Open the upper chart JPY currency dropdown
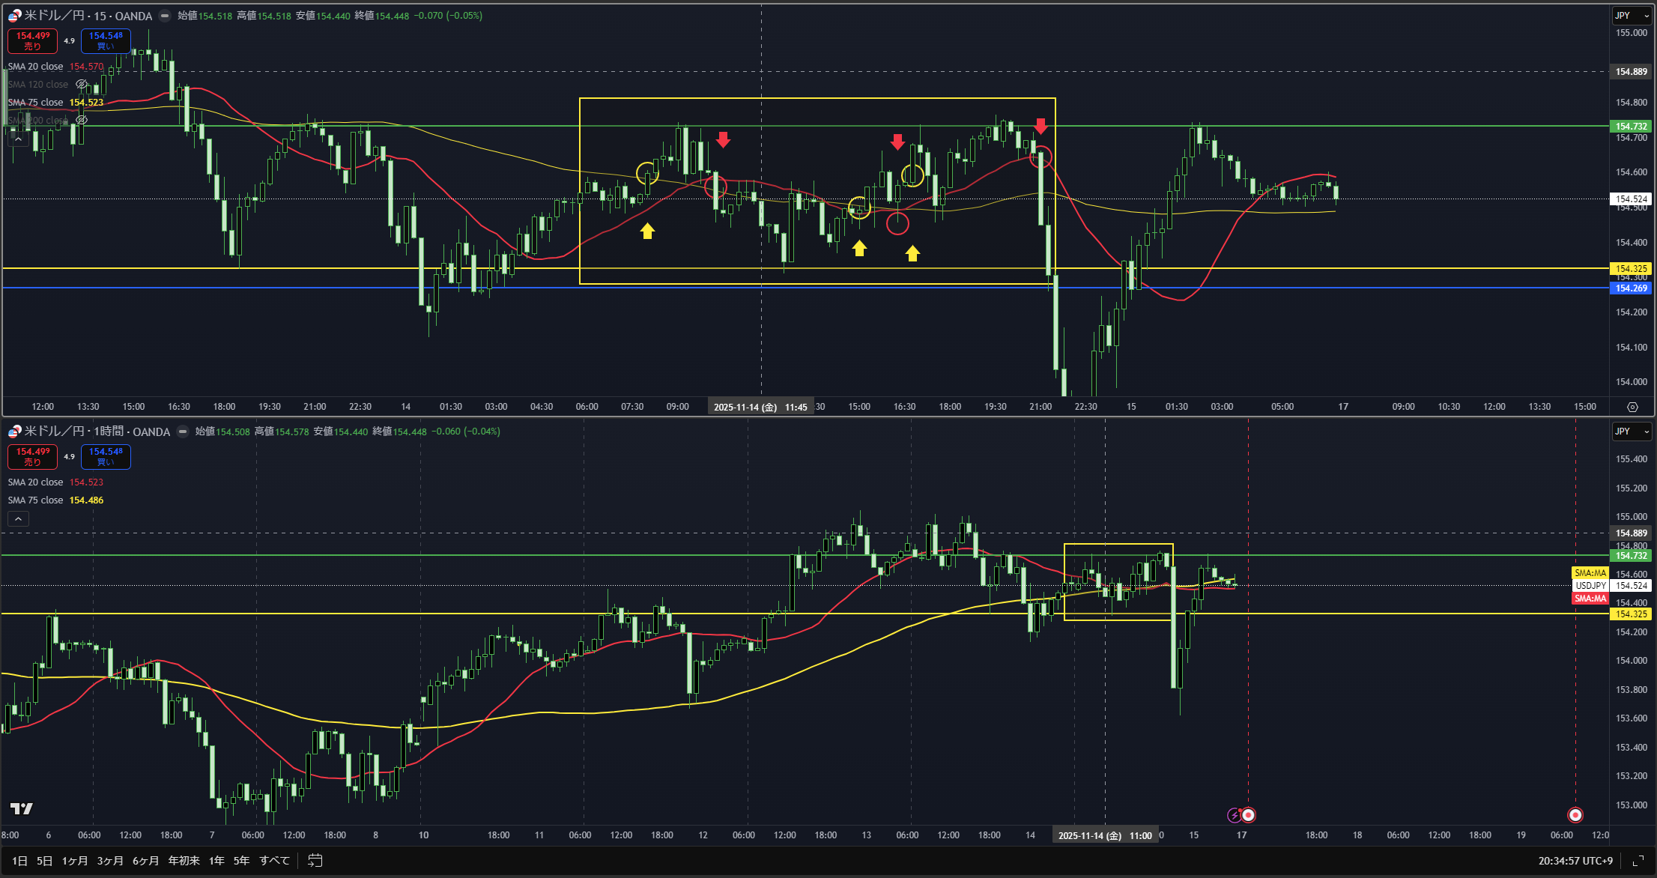This screenshot has width=1657, height=878. (1632, 16)
